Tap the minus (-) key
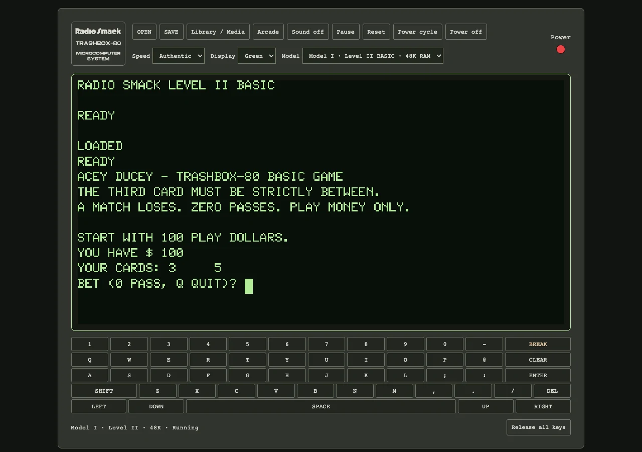Viewport: 642px width, 452px height. click(484, 344)
